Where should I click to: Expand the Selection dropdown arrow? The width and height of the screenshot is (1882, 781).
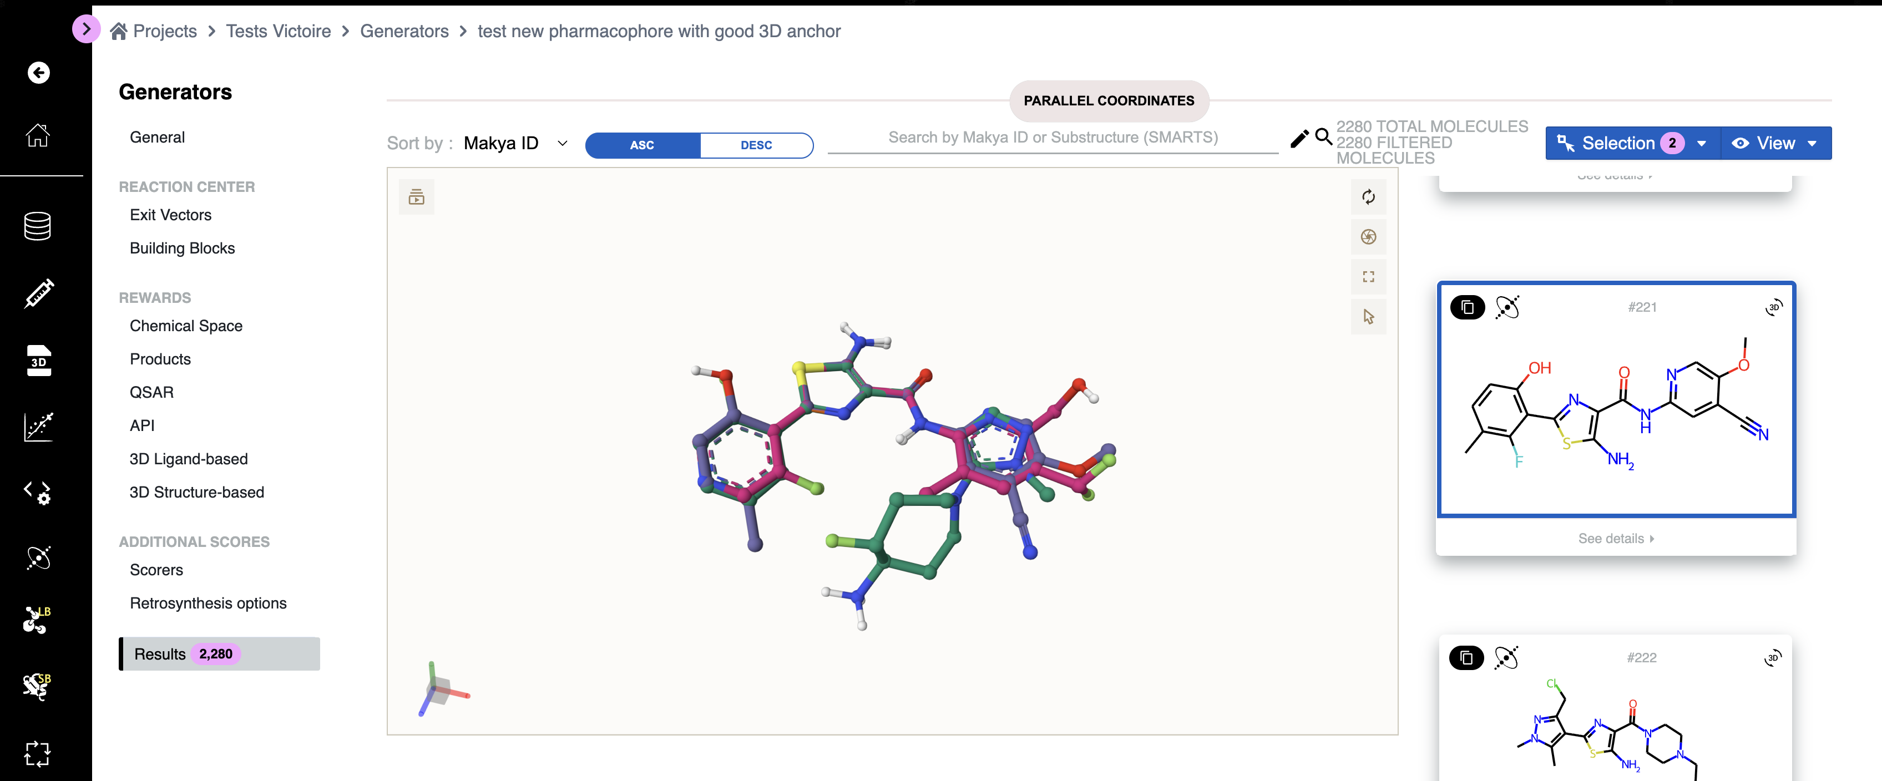tap(1703, 143)
